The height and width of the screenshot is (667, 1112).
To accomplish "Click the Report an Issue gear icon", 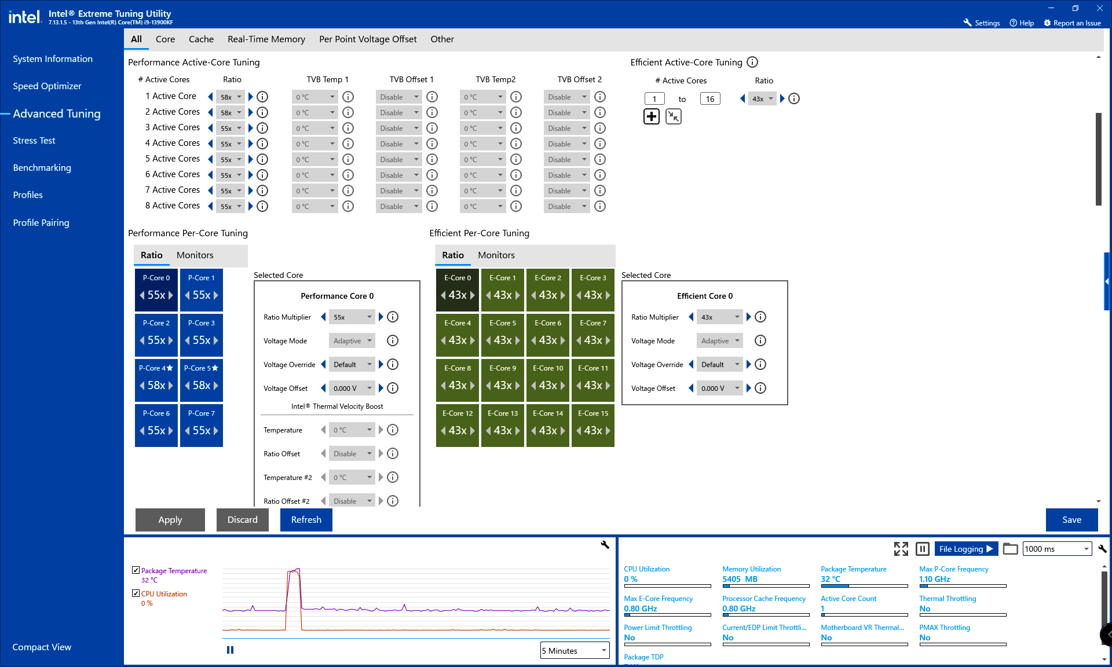I will [x=1047, y=23].
